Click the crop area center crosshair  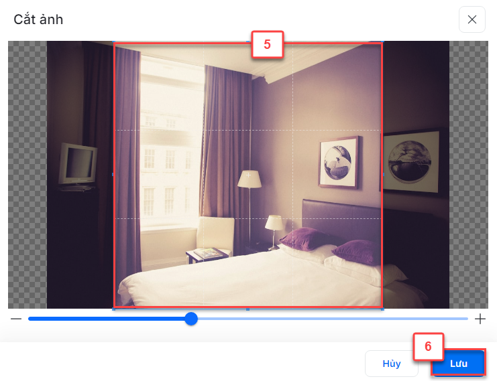pyautogui.click(x=248, y=175)
